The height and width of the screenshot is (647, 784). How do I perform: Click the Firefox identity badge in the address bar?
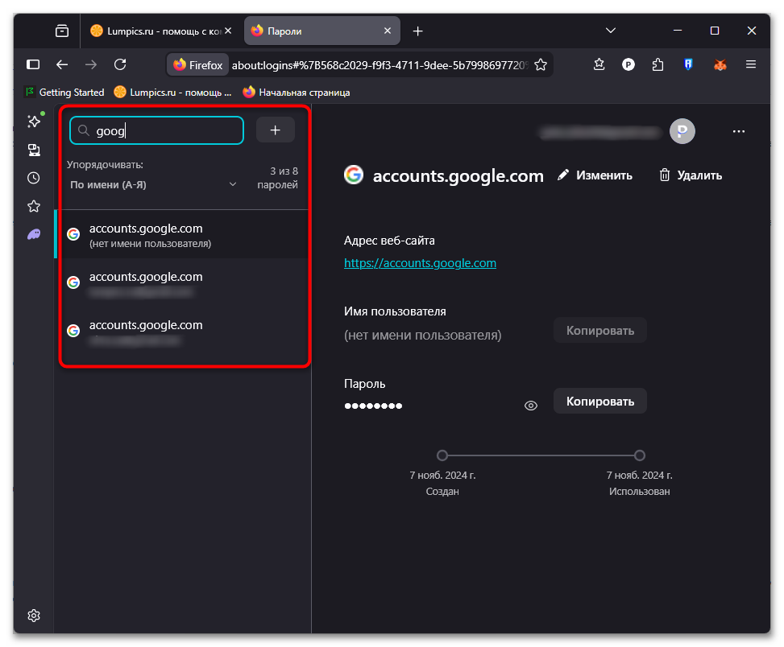pos(197,65)
